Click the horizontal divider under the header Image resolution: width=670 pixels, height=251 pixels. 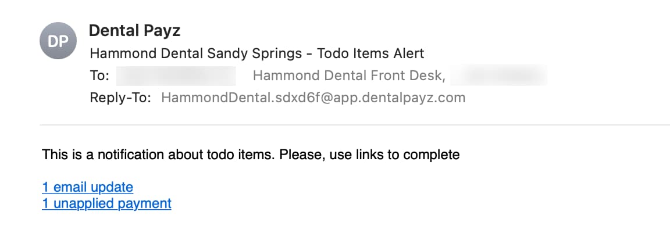[x=355, y=125]
